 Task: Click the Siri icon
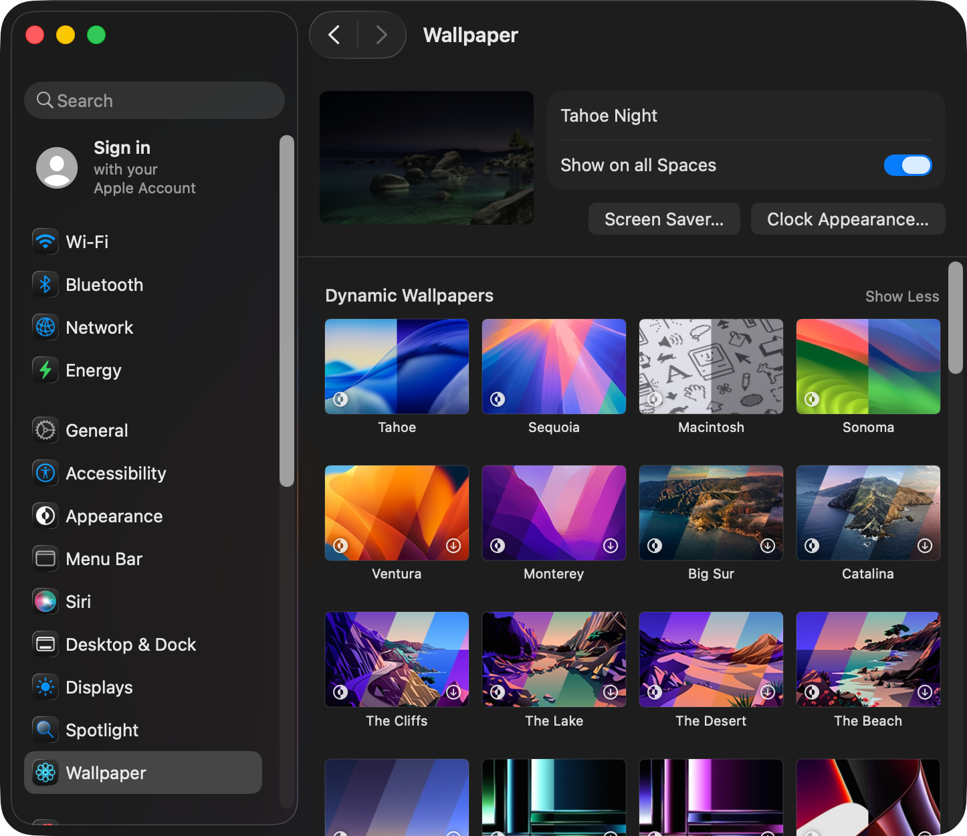point(45,601)
